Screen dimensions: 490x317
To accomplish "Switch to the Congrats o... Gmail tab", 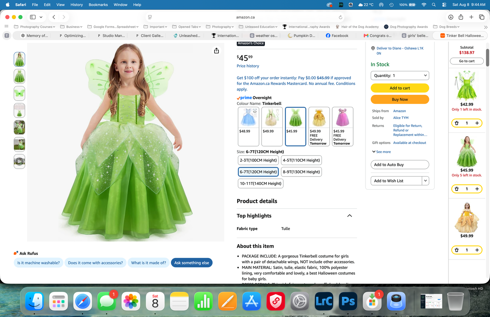I will click(378, 36).
